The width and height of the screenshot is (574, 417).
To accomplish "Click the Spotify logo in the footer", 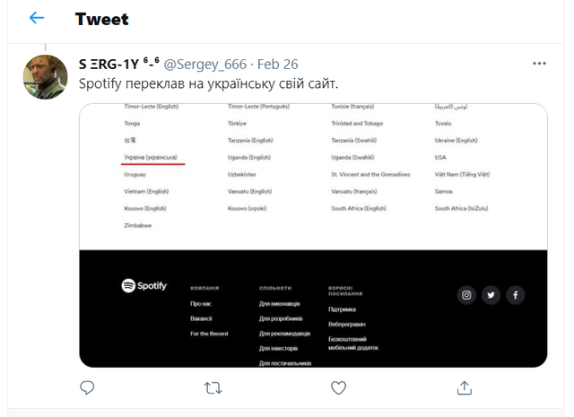I will click(x=145, y=285).
